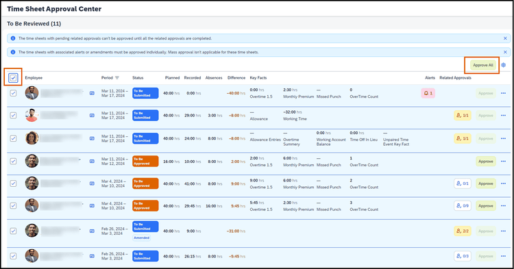Approve the time sheet with 41:00 recorded hours
This screenshot has width=514, height=269.
[x=486, y=183]
